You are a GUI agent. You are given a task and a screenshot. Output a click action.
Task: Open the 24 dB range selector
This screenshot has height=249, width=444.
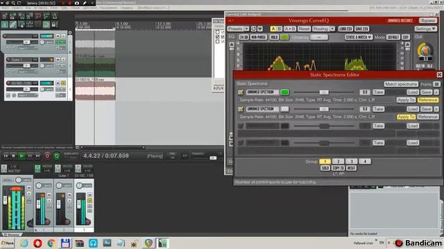pos(244,37)
